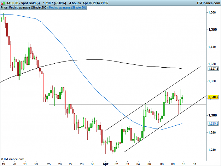The width and height of the screenshot is (221, 166).
Task: Click the XAUUSD - Spot Gold title text
Action: click(23, 3)
